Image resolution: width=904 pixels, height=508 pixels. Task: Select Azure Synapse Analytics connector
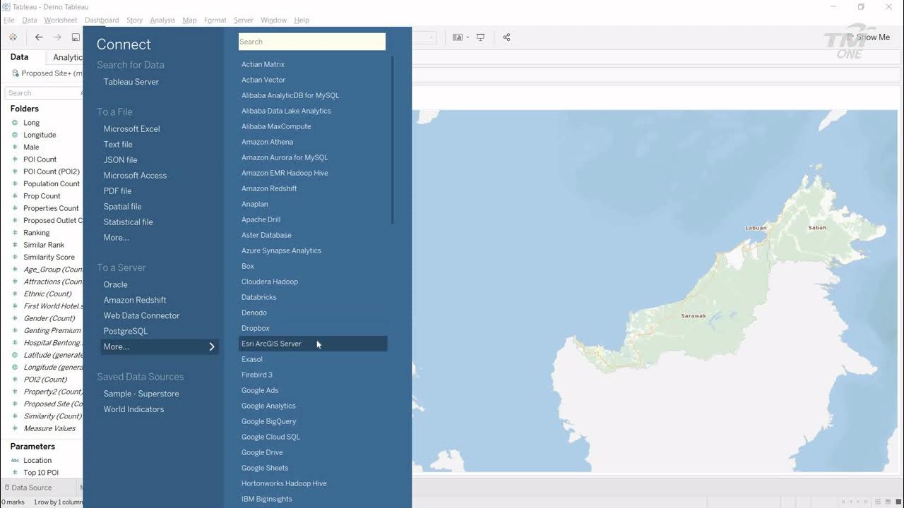[x=281, y=250]
